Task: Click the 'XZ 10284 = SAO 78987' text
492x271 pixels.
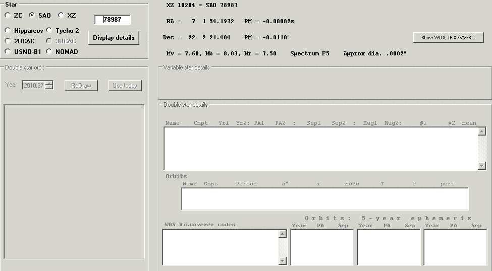Action: point(202,6)
